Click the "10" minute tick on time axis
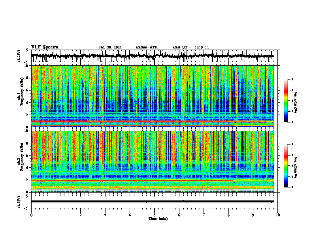313x241 pixels. tap(278, 215)
